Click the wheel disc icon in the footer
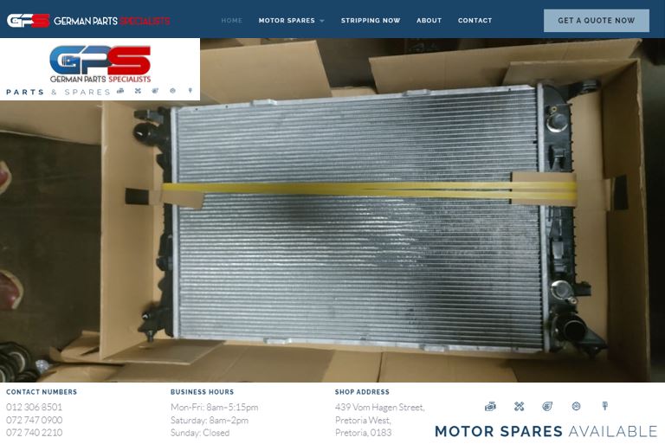This screenshot has width=665, height=444. 576,406
